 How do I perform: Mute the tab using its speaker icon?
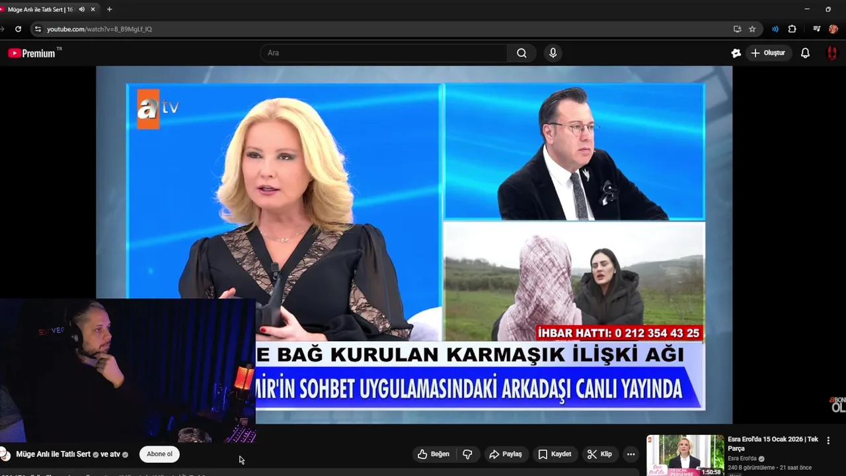82,9
